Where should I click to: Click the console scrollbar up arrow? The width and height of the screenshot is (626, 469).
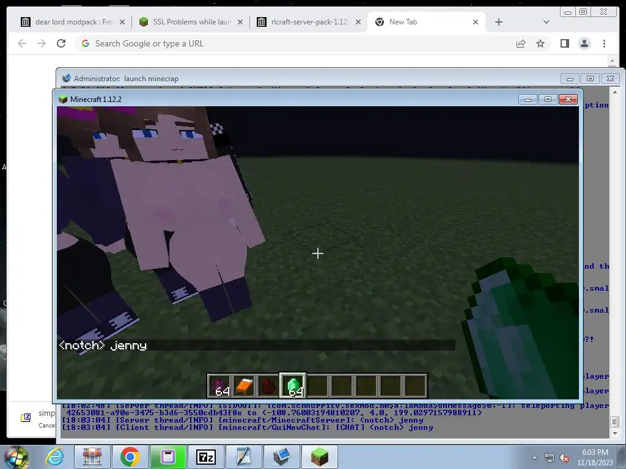(x=615, y=92)
